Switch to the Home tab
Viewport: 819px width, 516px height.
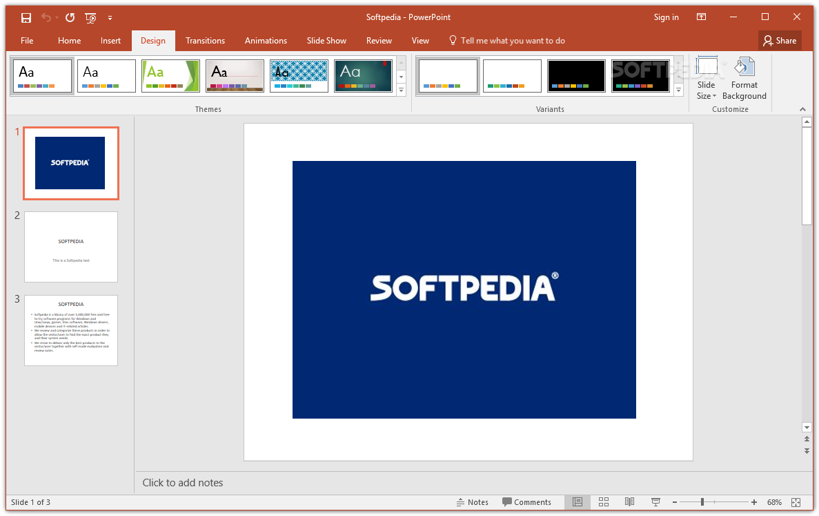tap(70, 41)
